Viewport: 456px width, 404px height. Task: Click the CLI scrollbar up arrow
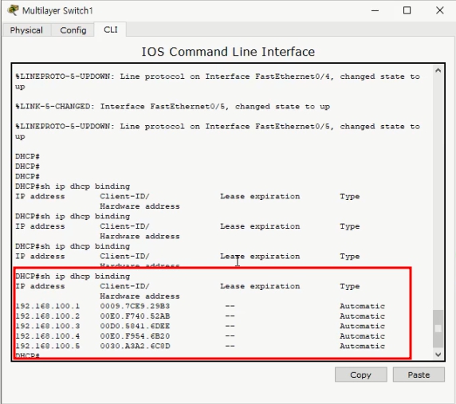coord(438,70)
